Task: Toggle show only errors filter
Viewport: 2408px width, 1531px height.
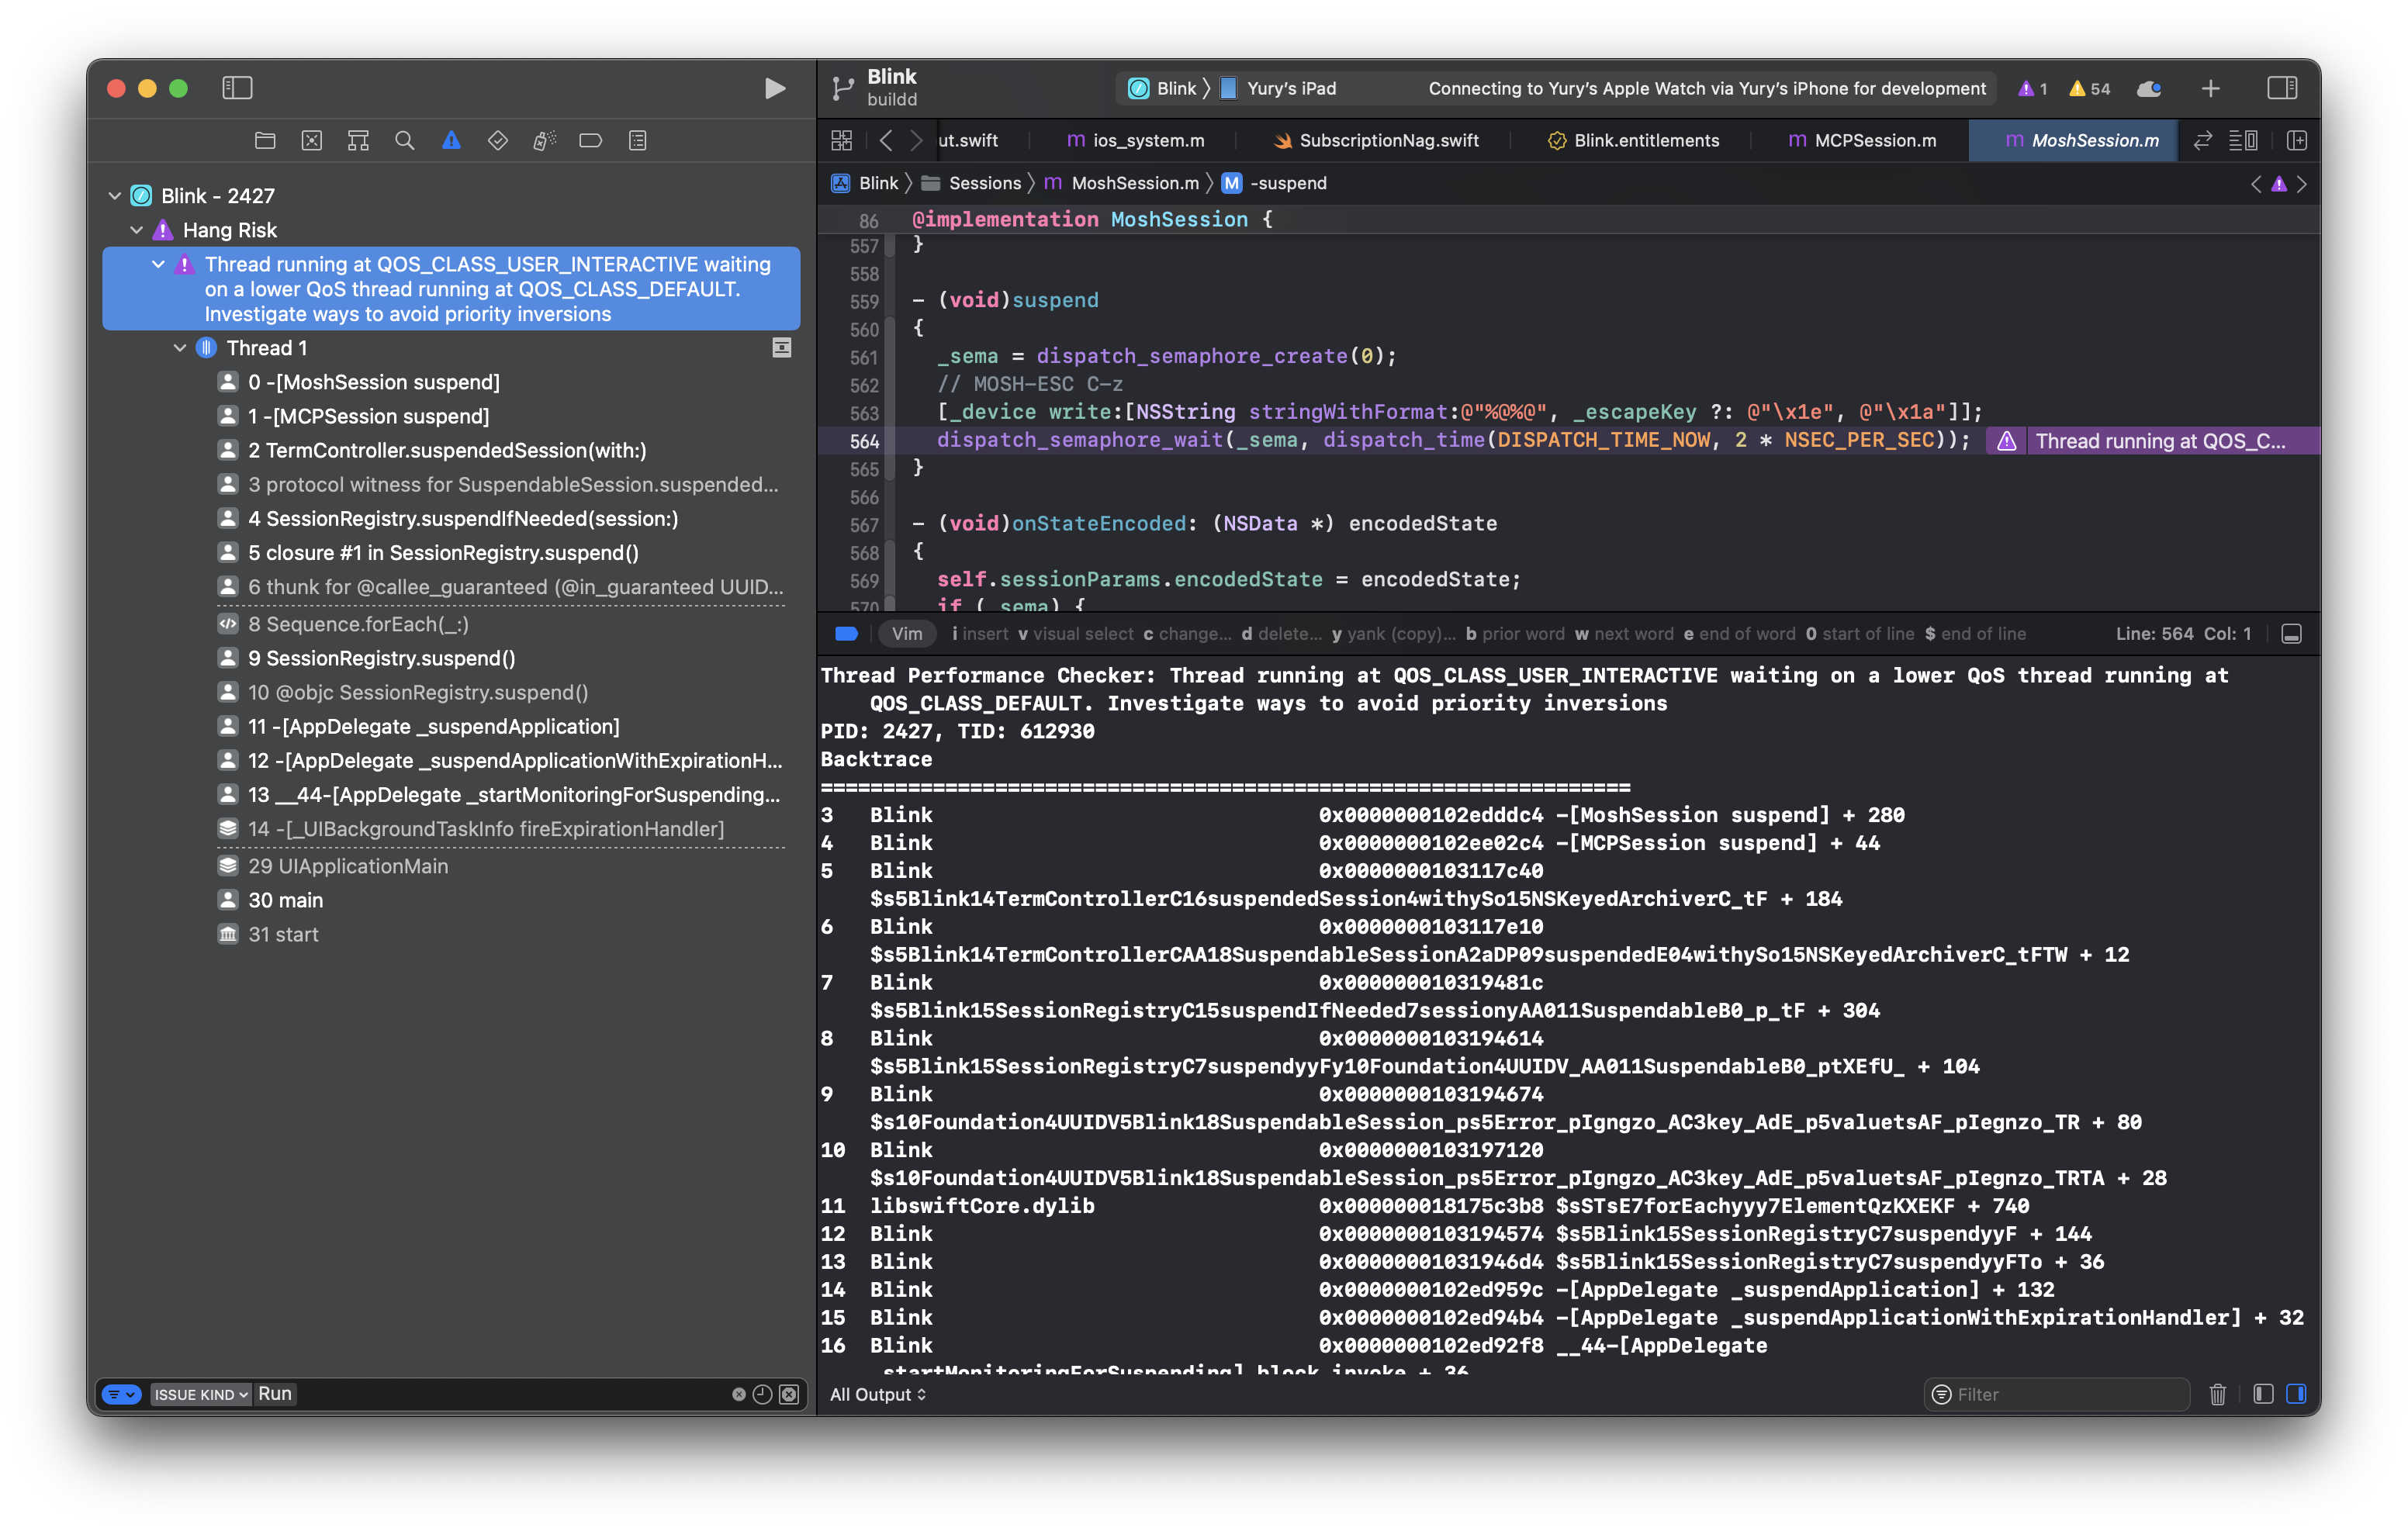Action: (789, 1394)
